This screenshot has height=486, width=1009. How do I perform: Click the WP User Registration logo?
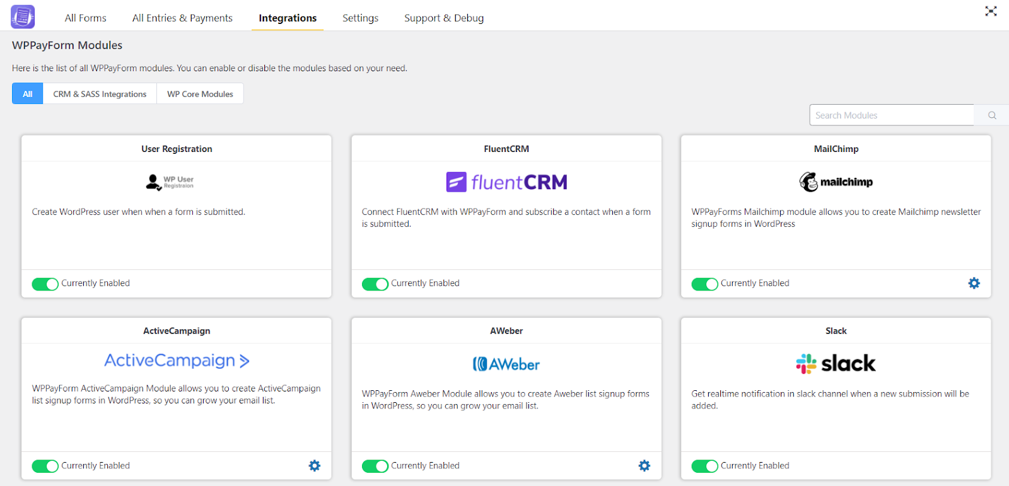coord(170,182)
